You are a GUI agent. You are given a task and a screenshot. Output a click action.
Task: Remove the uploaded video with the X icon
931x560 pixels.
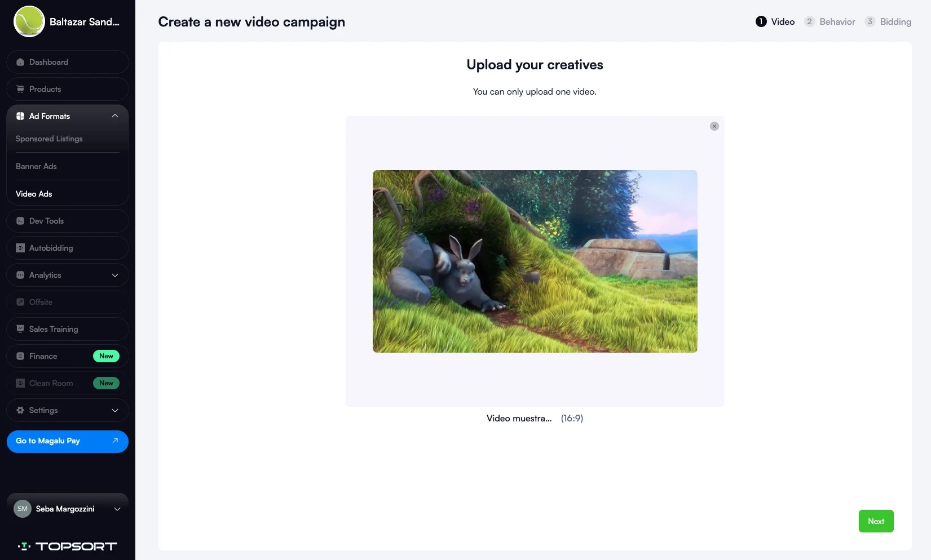coord(714,126)
